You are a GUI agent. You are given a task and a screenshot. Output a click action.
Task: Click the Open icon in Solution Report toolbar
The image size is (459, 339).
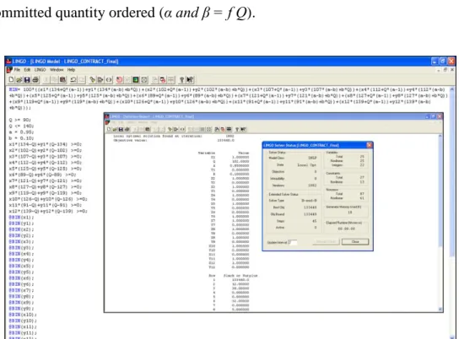pyautogui.click(x=115, y=129)
